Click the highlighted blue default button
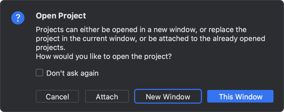 click(240, 96)
